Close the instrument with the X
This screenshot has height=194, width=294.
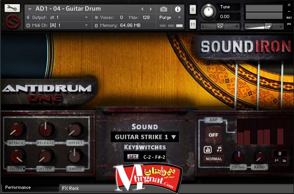point(289,5)
